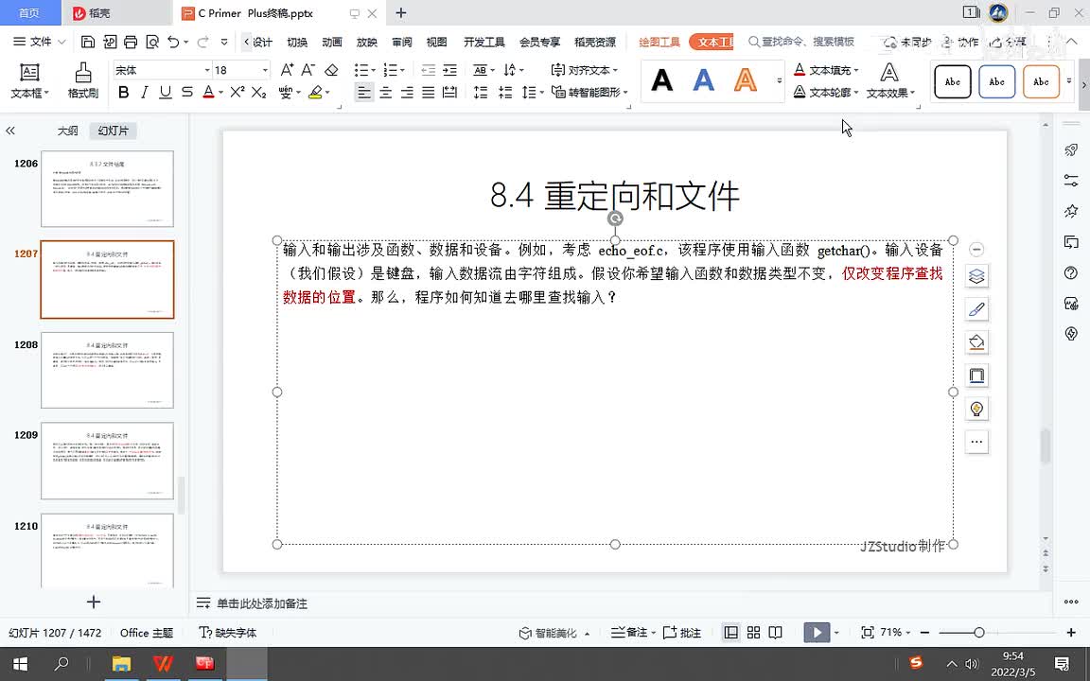Image resolution: width=1090 pixels, height=681 pixels.
Task: Click 批注 comment button
Action: 682,633
